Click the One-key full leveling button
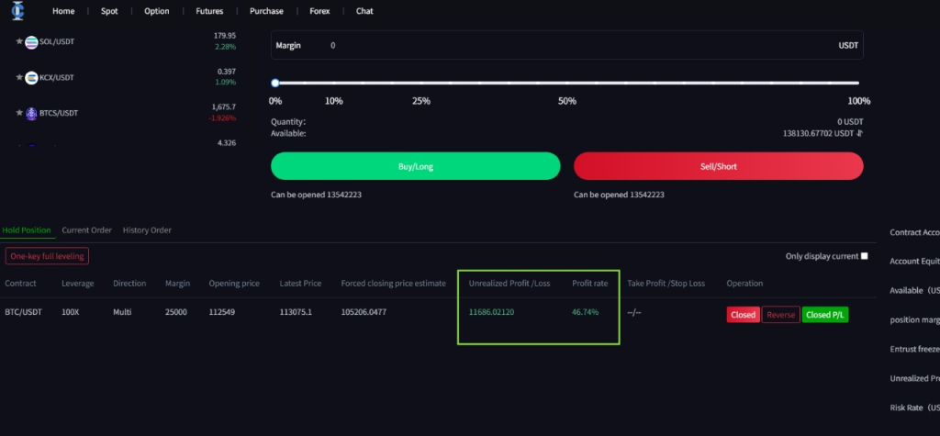940x436 pixels. (x=47, y=256)
